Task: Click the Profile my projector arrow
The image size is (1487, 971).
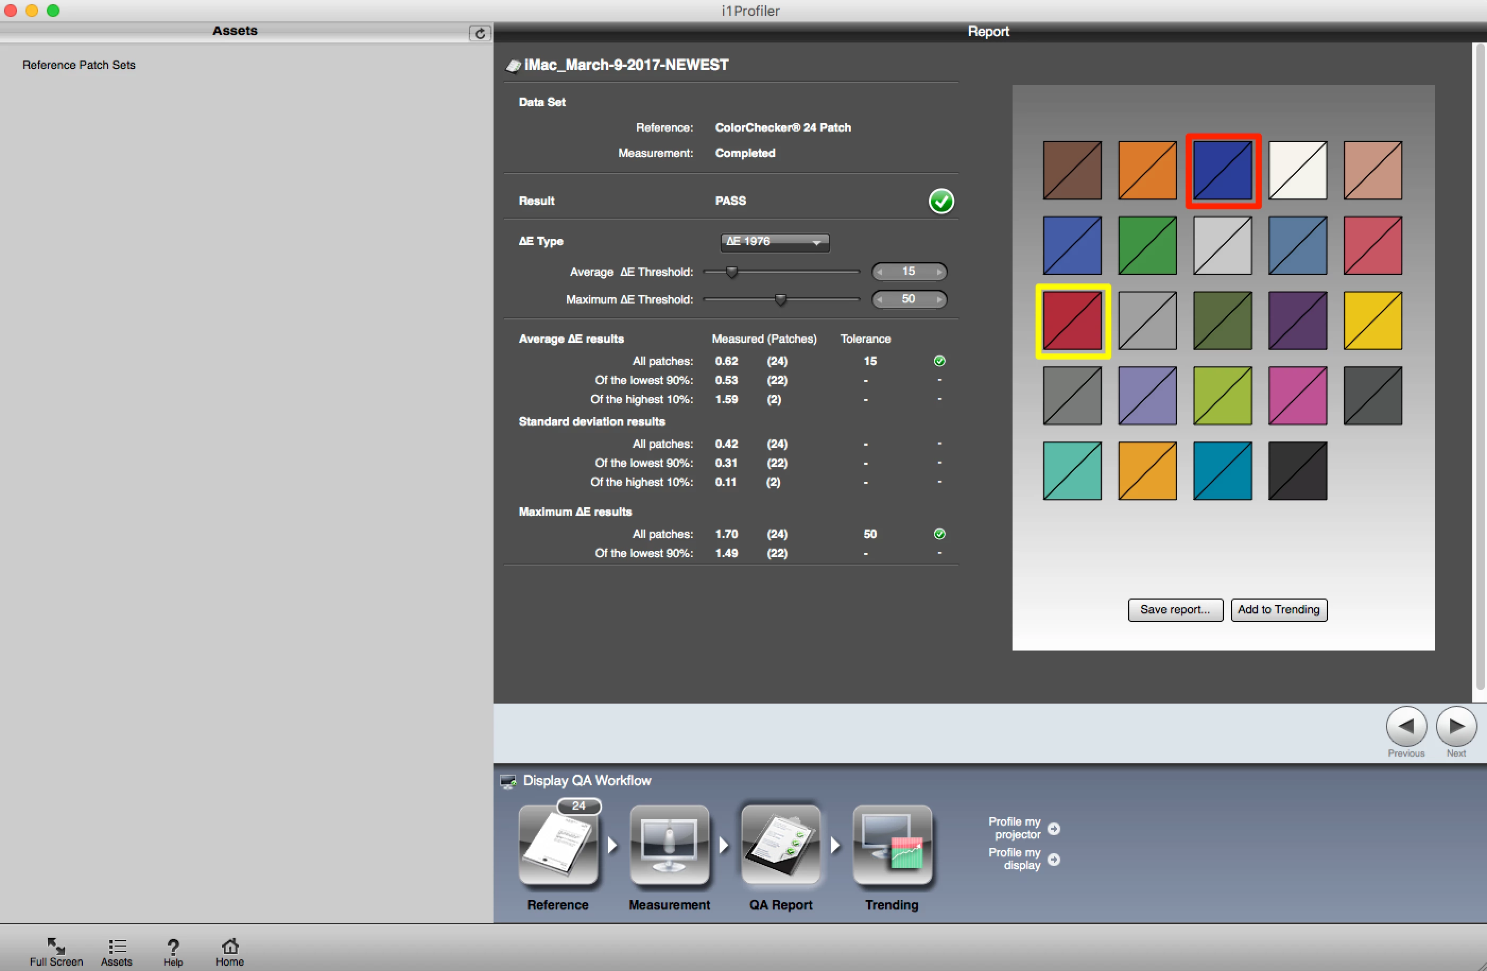Action: tap(1054, 829)
